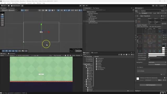Screen dimensions: 167x94
Task: Open the Animations folder in Assets
Action: click(x=100, y=58)
